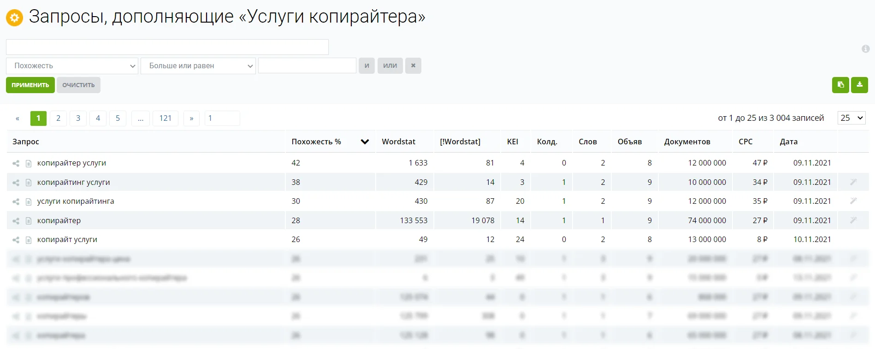The image size is (875, 349).
Task: Sort by the «Объяв» column header
Action: click(x=630, y=142)
